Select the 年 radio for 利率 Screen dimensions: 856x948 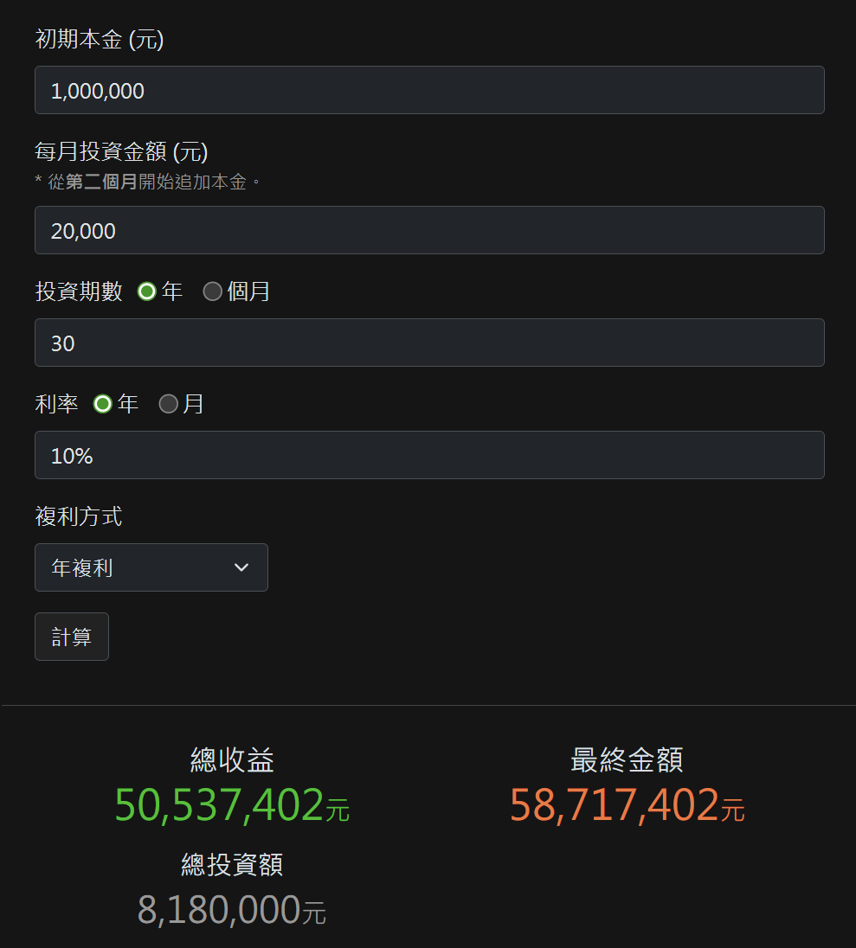click(x=102, y=403)
